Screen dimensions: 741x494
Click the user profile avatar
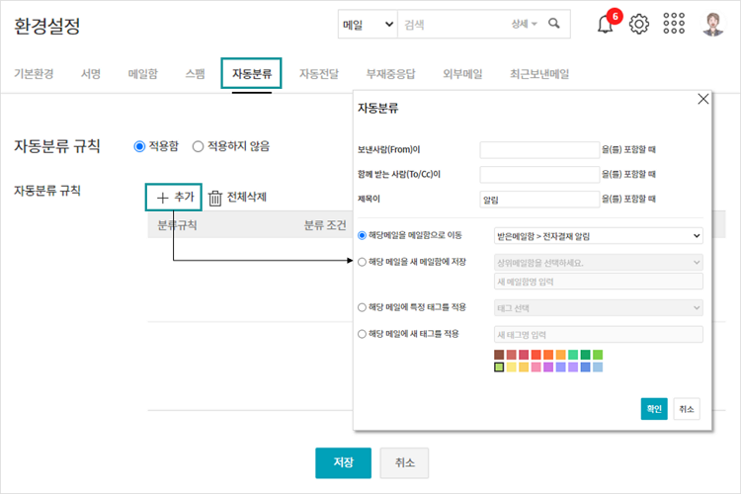click(713, 24)
